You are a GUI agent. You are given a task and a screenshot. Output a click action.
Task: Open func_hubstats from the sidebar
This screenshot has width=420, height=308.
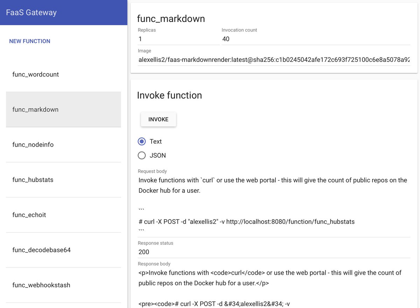tap(63, 180)
